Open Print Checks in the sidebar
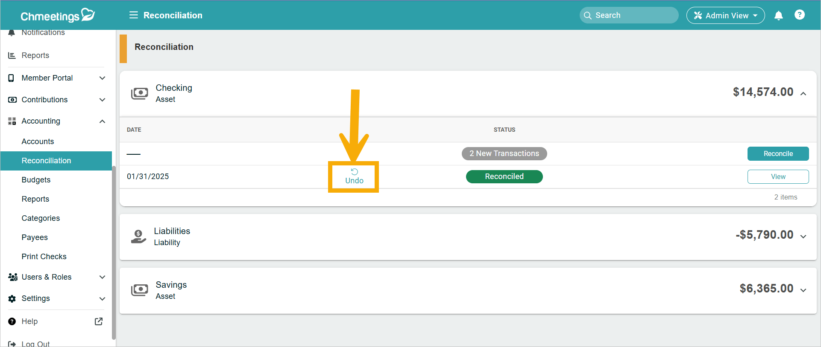Viewport: 821px width, 347px height. [x=44, y=257]
